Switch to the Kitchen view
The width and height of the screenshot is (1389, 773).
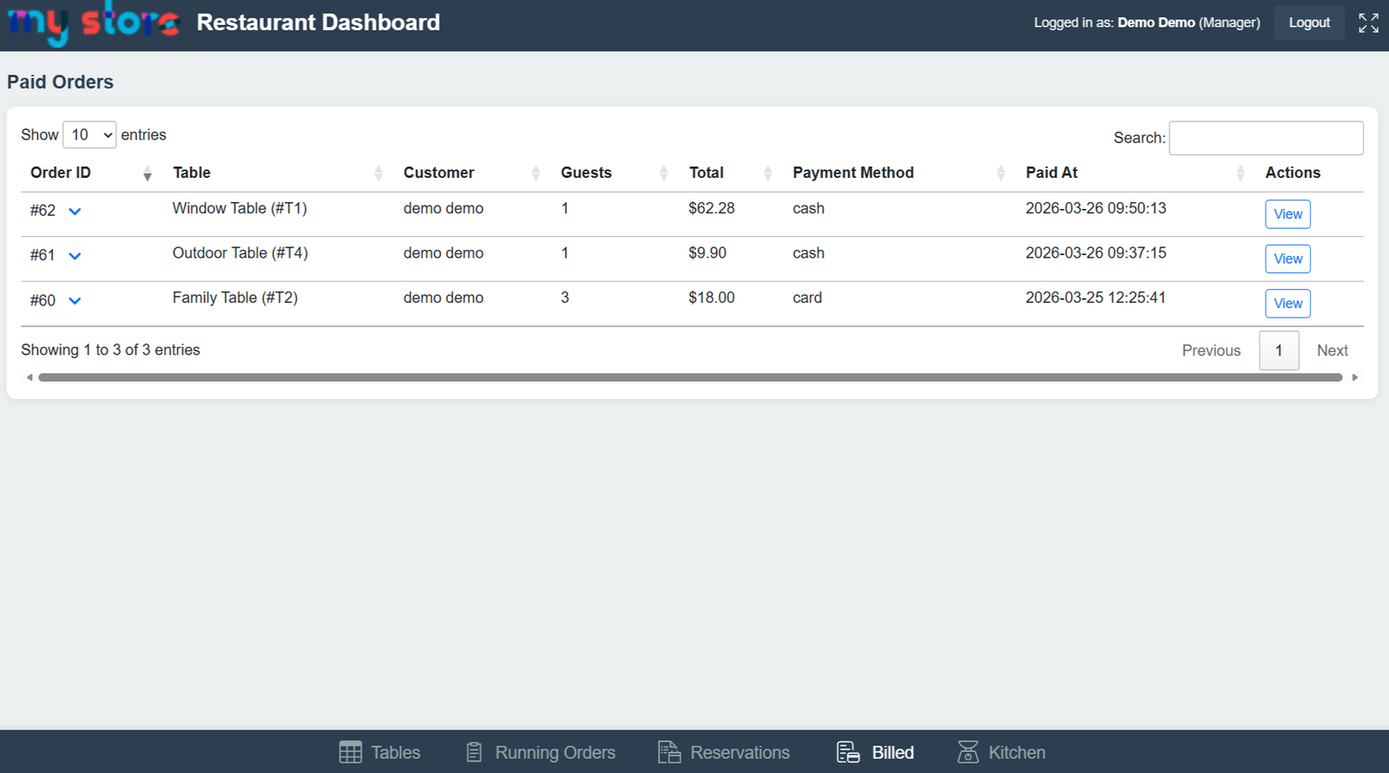click(x=1001, y=752)
